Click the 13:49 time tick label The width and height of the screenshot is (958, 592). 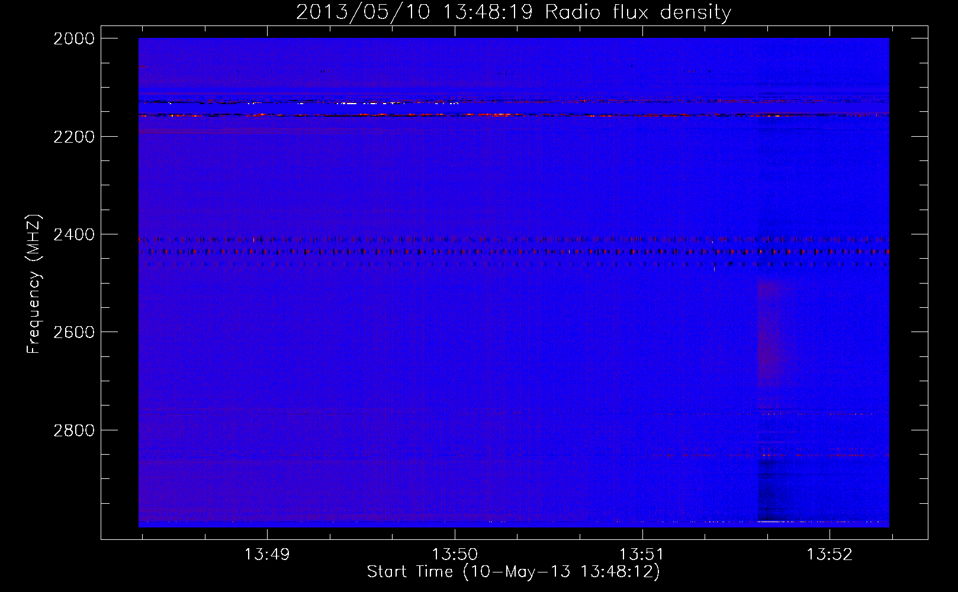click(x=267, y=555)
